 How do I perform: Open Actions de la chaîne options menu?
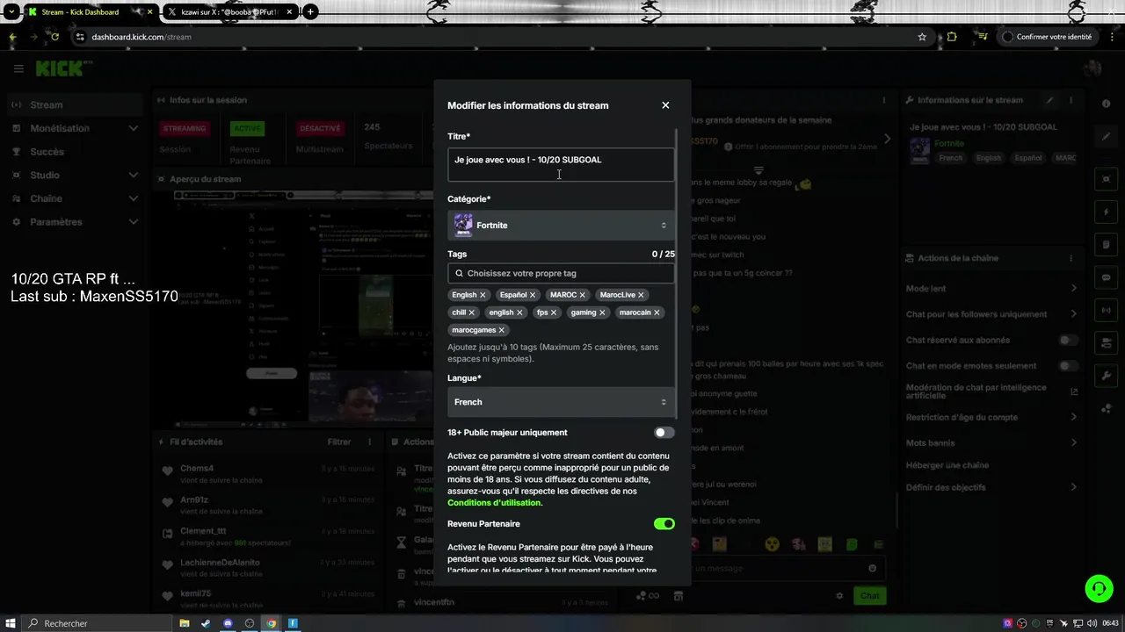click(1071, 258)
